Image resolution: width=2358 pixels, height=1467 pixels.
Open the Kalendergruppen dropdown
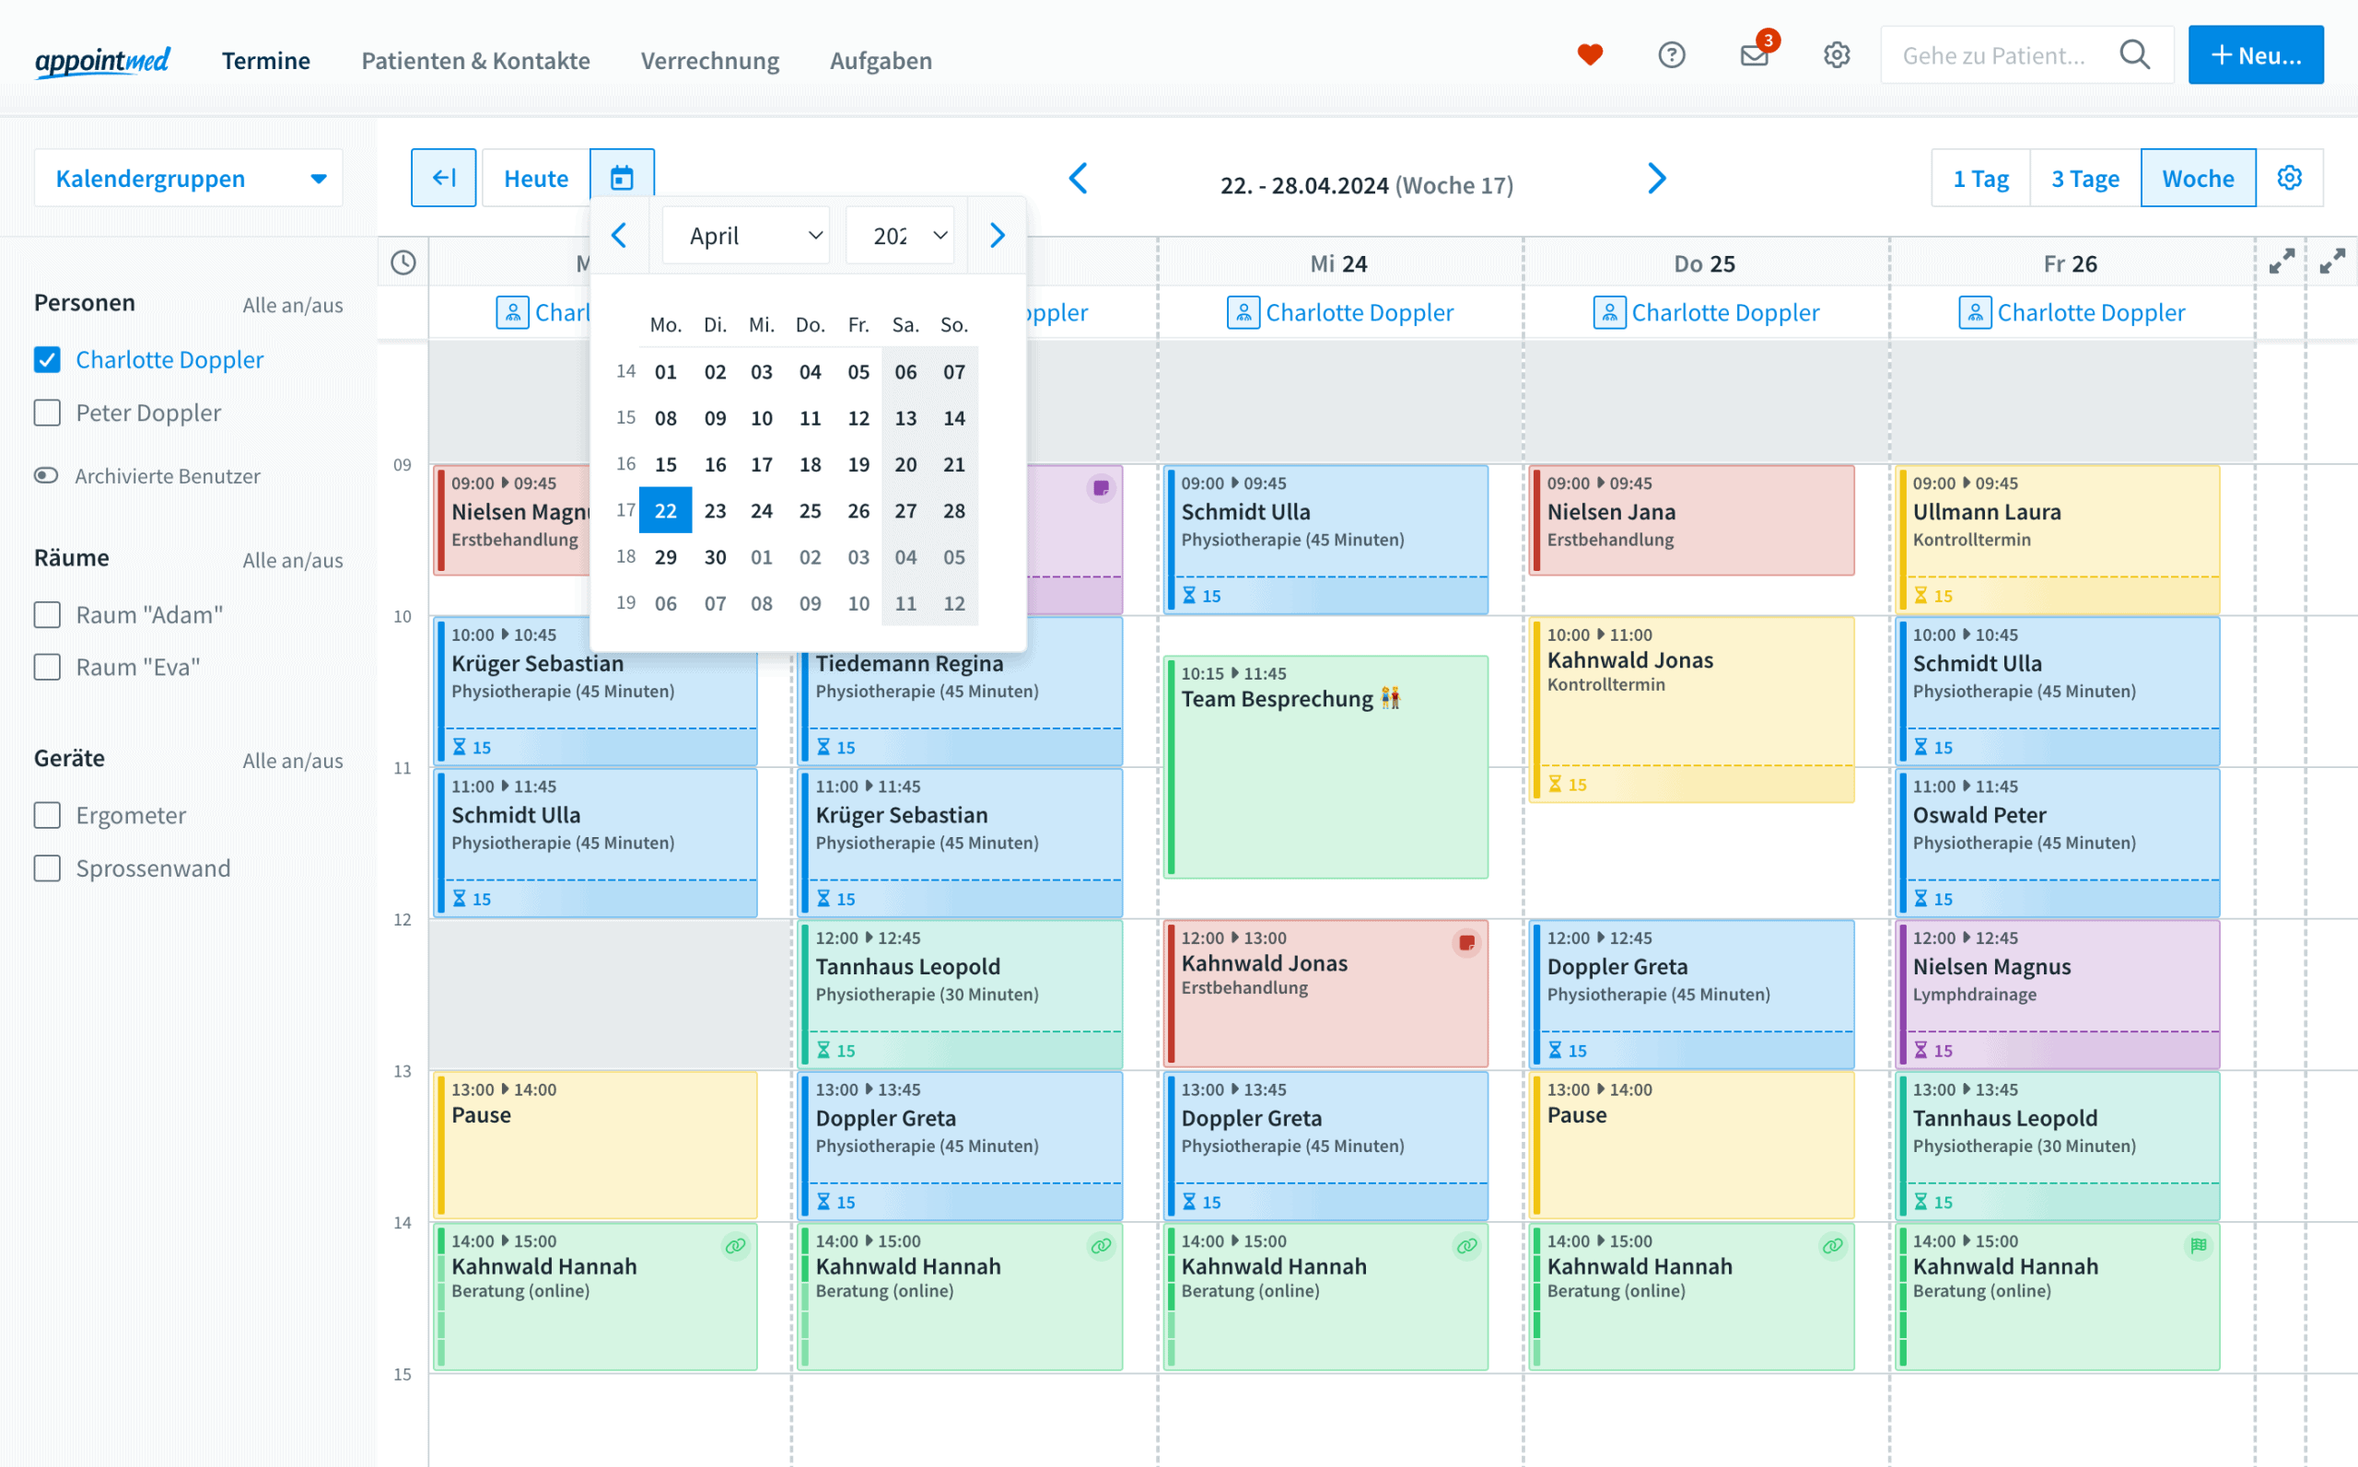click(188, 178)
